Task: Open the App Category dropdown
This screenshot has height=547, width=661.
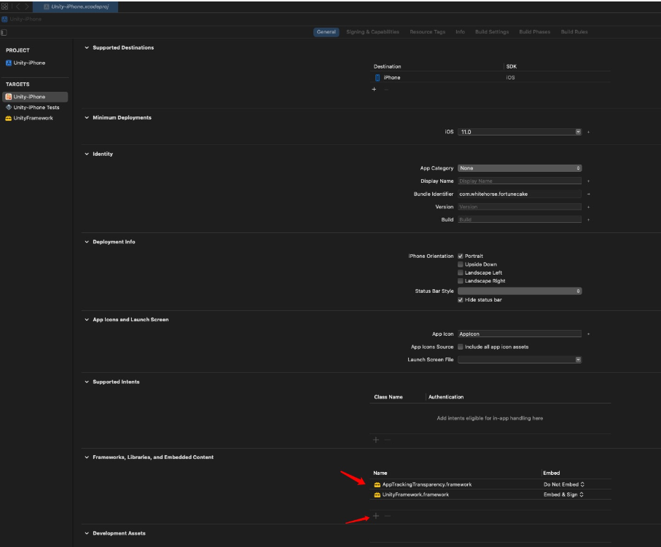Action: point(520,168)
